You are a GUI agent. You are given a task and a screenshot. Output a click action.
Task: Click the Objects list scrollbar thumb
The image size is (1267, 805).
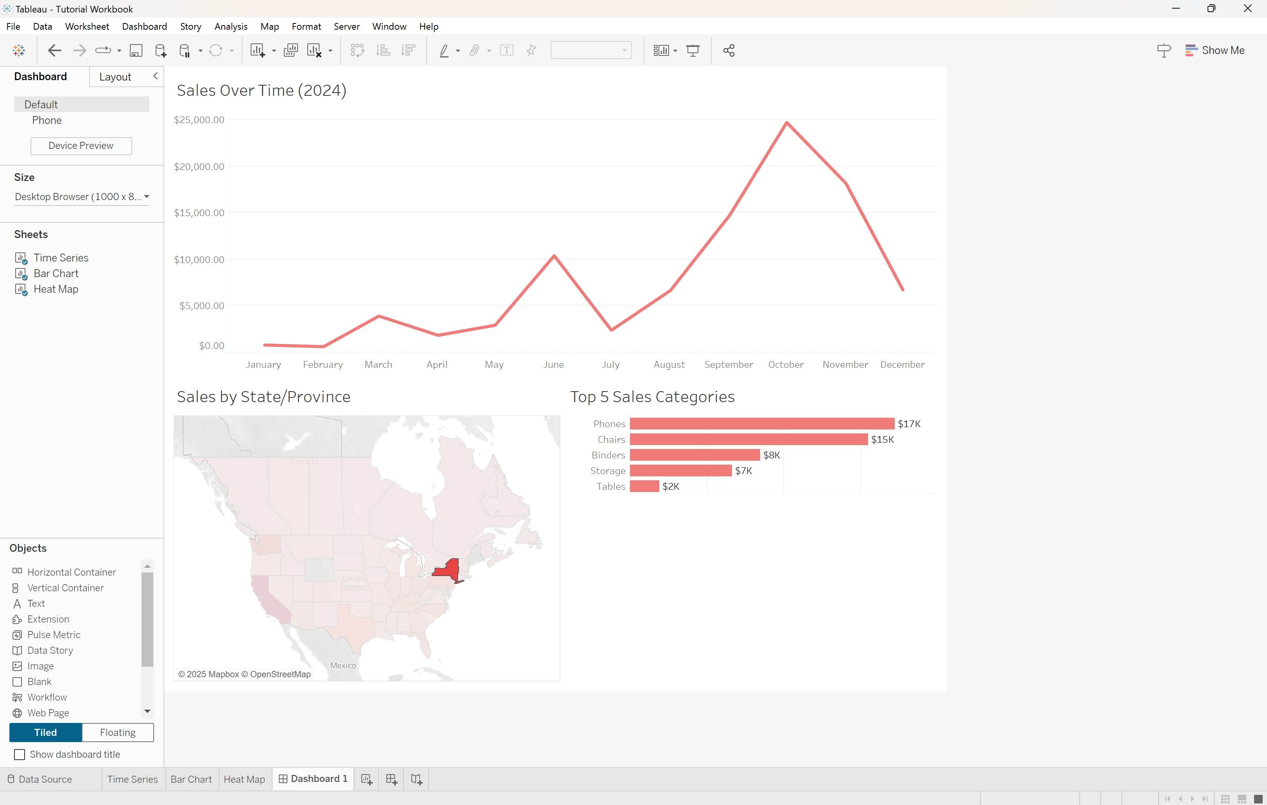147,619
